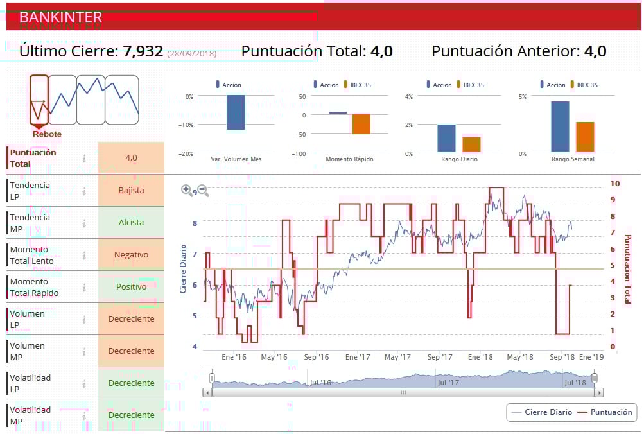Click the Tendencia LP row label
This screenshot has width=644, height=434.
(30, 191)
